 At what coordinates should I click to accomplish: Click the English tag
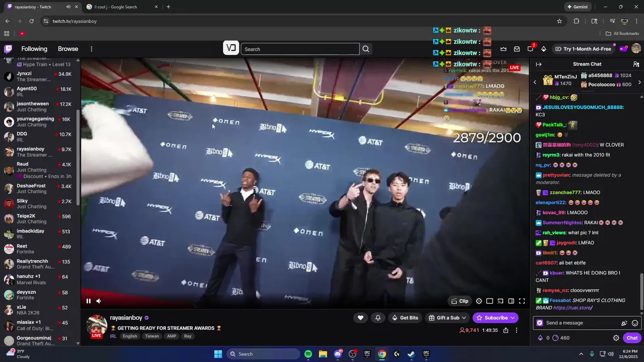[x=130, y=336]
